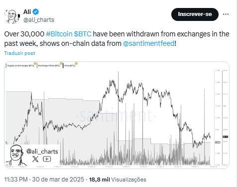This screenshot has height=187, width=237.
Task: Click the X logo in chart watermark
Action: tap(35, 159)
